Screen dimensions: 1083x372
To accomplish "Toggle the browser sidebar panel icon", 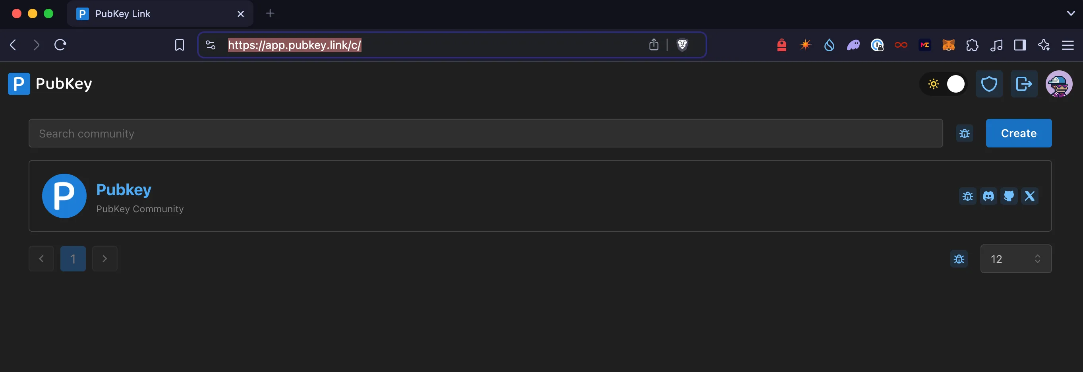I will pos(1020,45).
